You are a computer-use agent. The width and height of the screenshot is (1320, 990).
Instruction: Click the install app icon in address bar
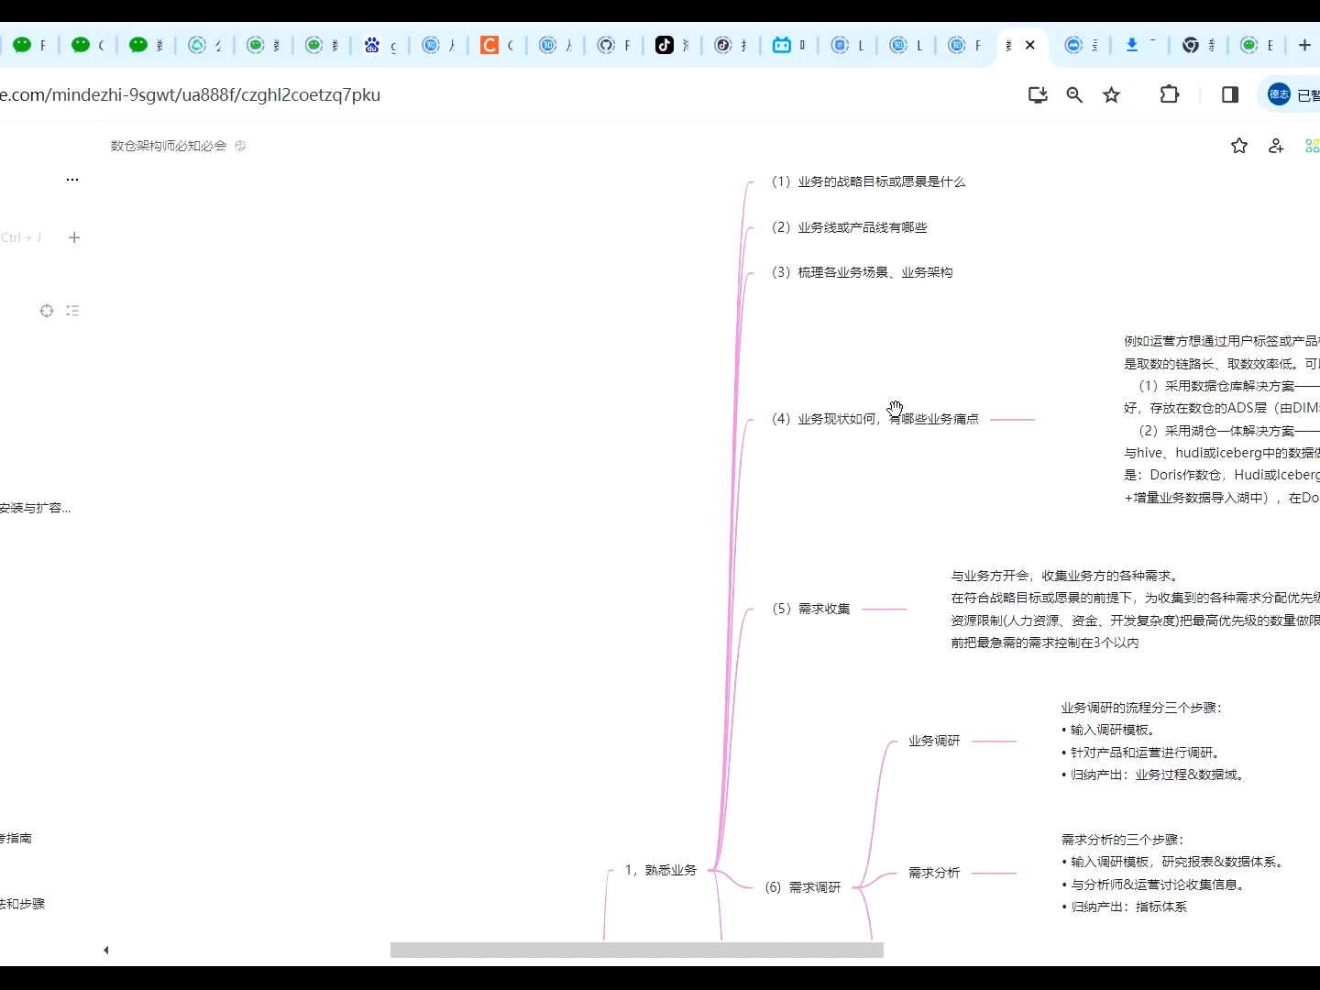coord(1038,94)
